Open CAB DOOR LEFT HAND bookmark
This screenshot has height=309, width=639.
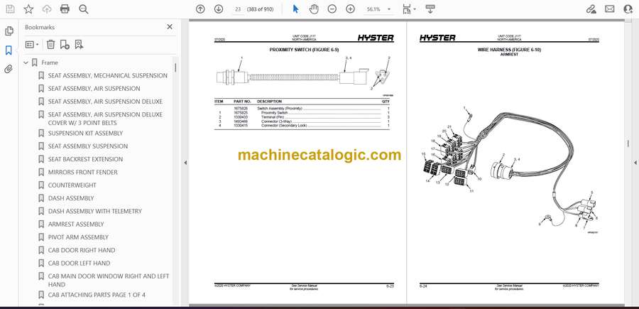79,264
